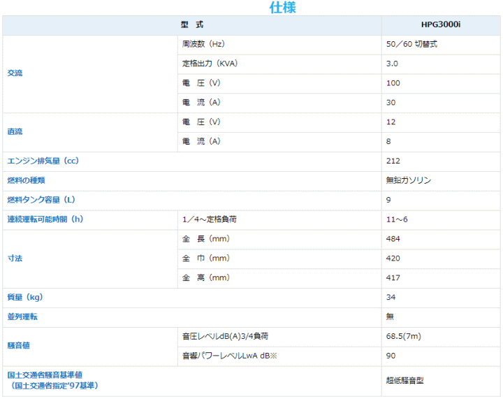Click the 仕様 heading
The width and height of the screenshot is (503, 399).
click(x=282, y=8)
